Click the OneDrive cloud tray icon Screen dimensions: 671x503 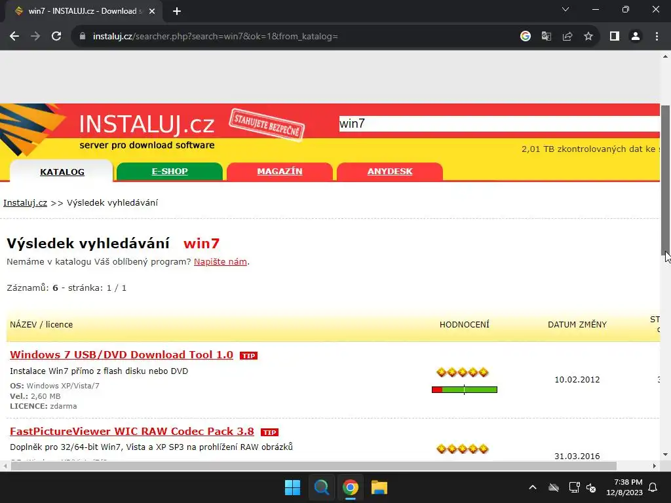pos(554,487)
